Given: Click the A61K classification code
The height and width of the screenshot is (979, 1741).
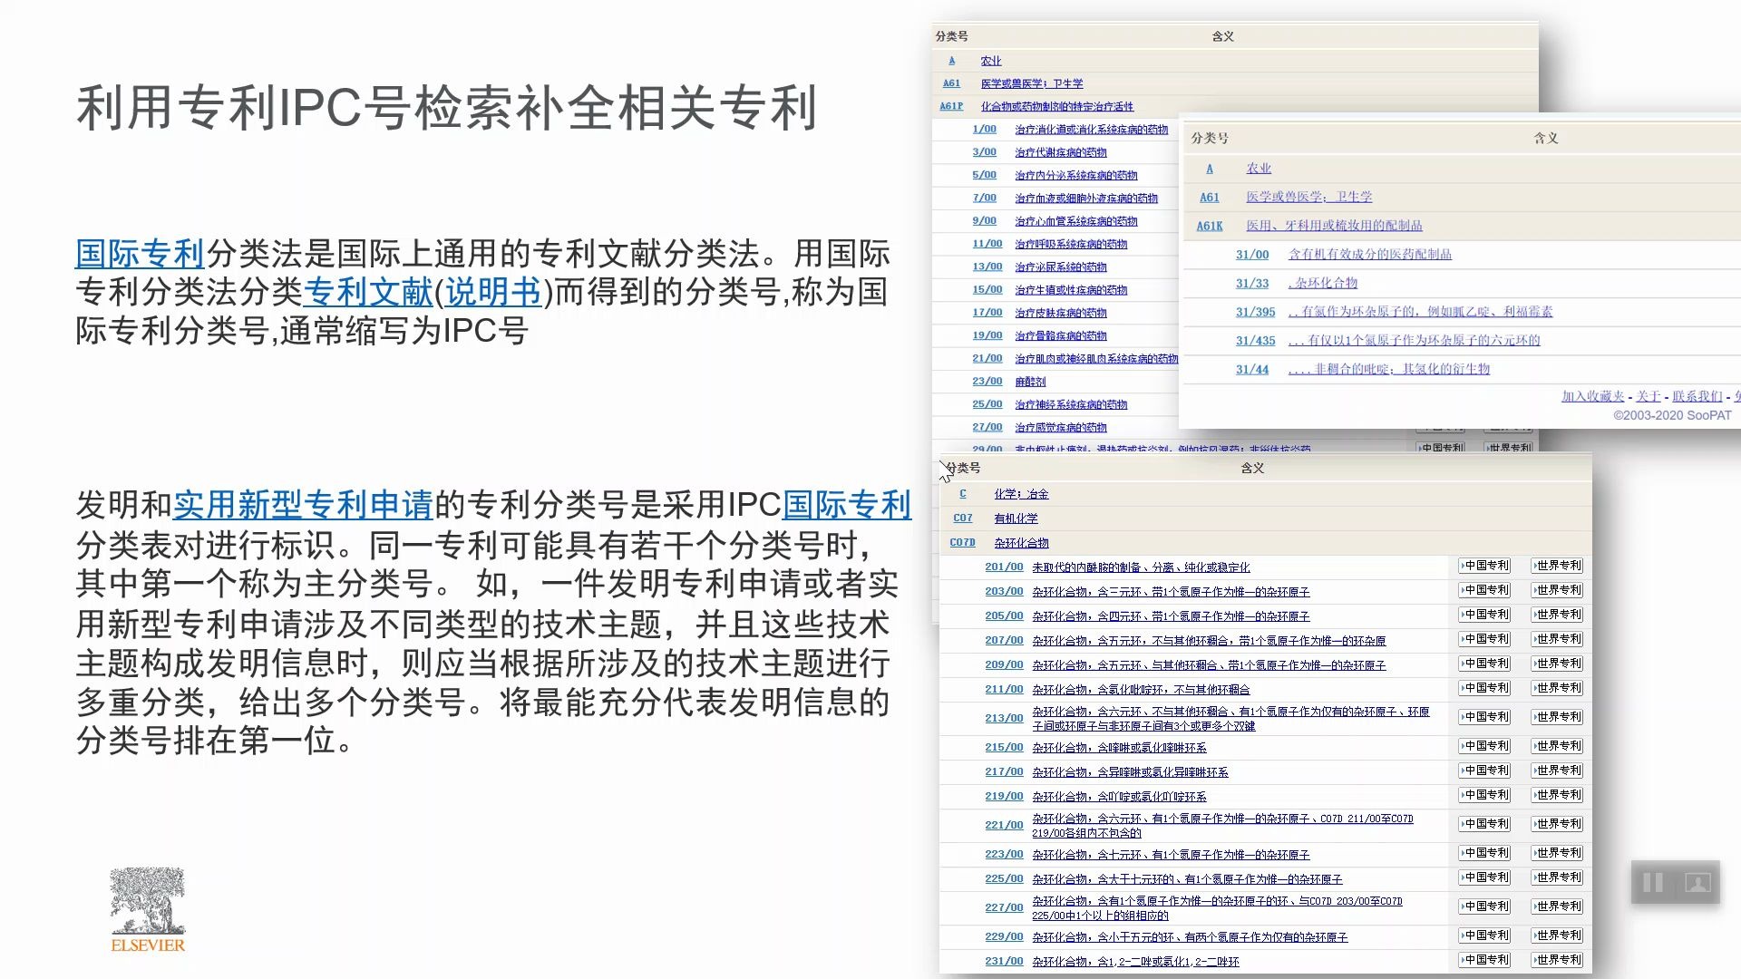Looking at the screenshot, I should [1209, 226].
